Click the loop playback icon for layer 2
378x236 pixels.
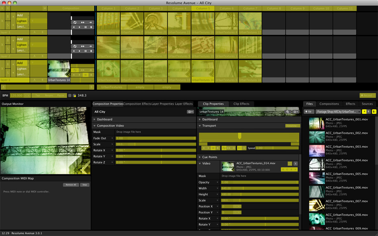tap(75, 46)
